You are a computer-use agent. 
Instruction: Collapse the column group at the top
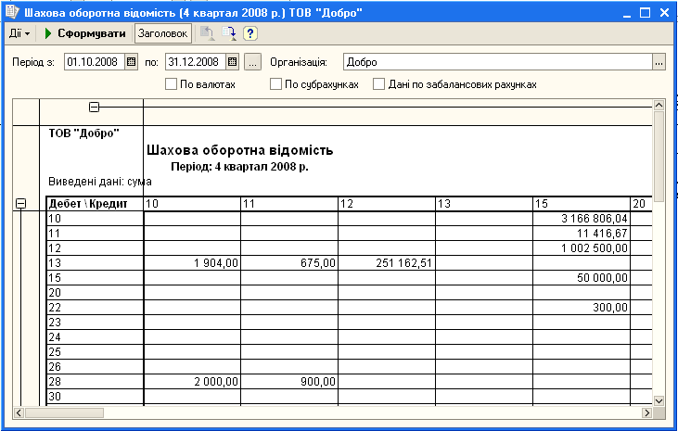tap(94, 107)
